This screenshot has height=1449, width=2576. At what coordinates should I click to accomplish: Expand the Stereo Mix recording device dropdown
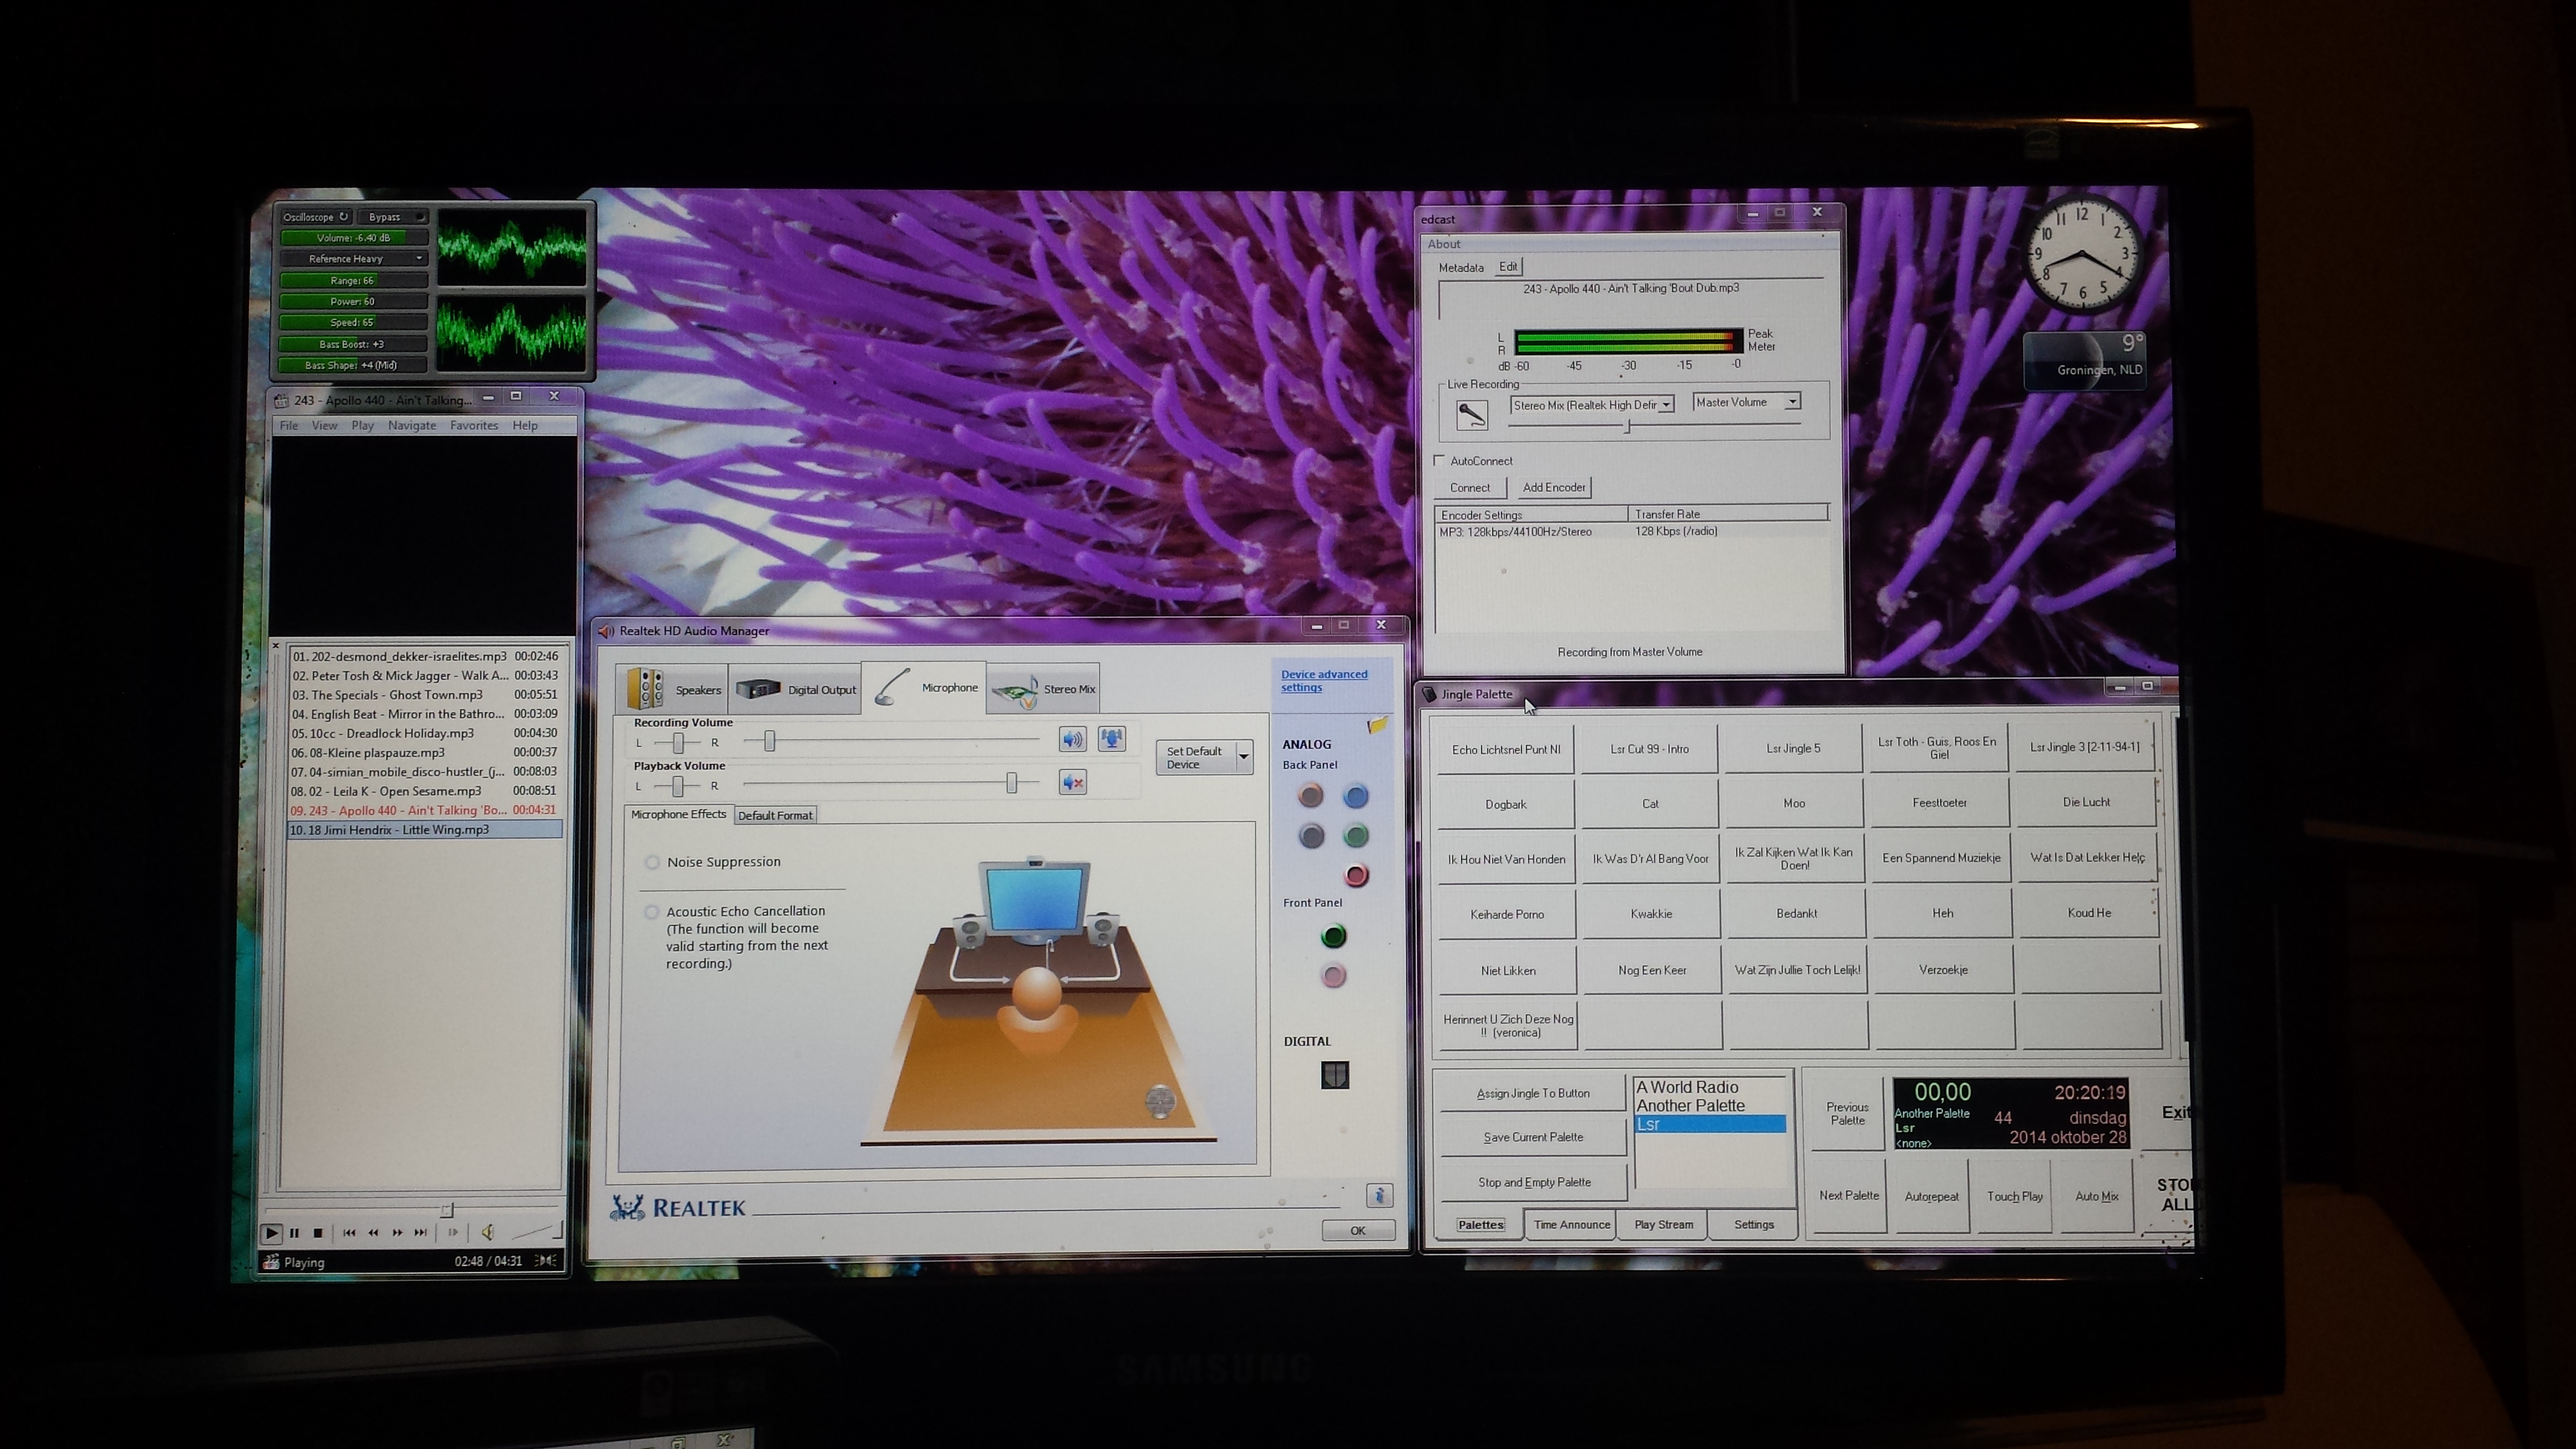click(x=1666, y=405)
